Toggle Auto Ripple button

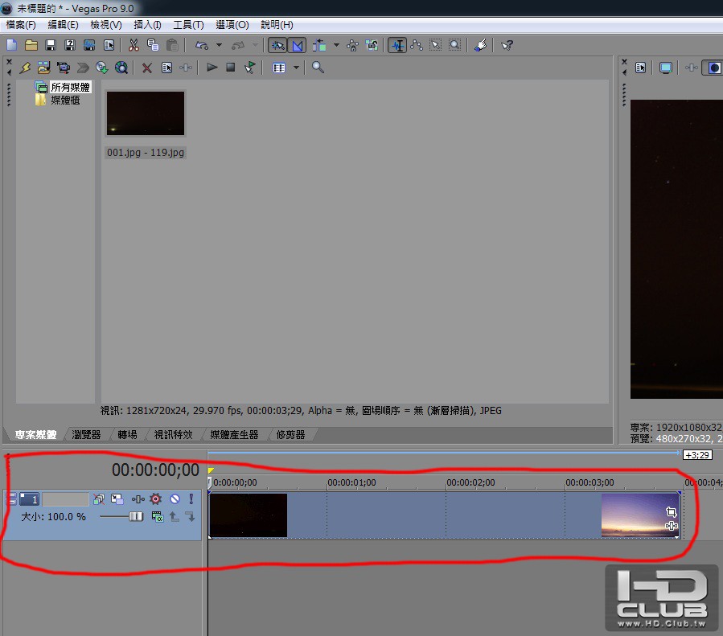319,45
